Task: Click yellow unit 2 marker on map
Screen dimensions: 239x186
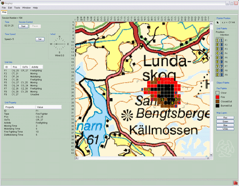Action: [158, 79]
